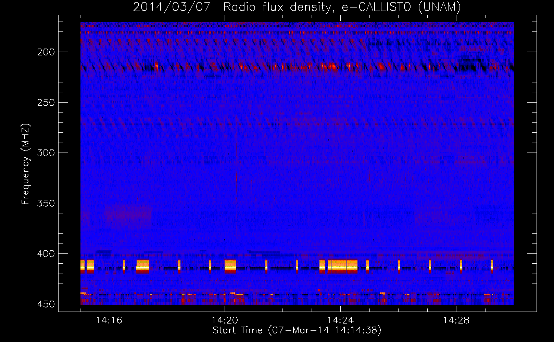Screen dimensions: 554x342
Task: Click the 14:24 time tick label
Action: (x=341, y=320)
